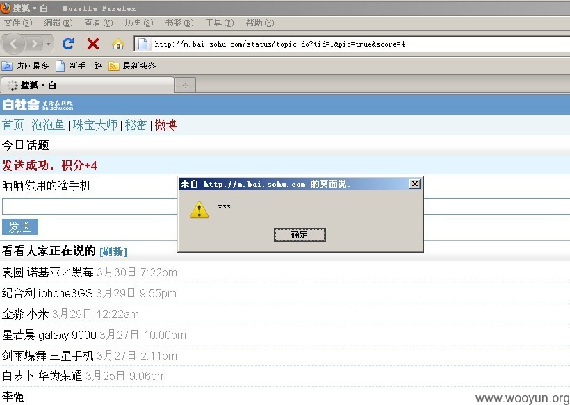
Task: Open the history dropdown beside Forward
Action: [49, 44]
